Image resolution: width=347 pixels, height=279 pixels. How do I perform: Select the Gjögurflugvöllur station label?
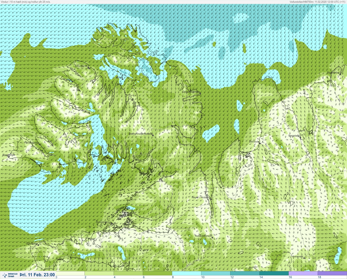tap(191, 92)
